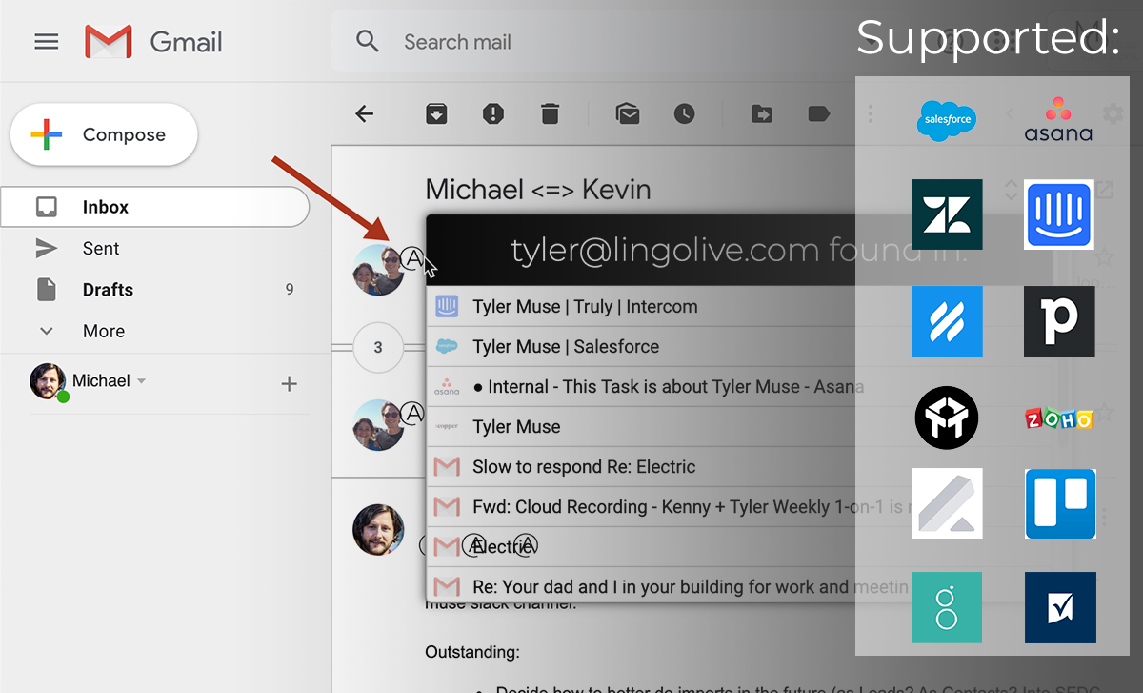Open the Gmail settings gear

click(x=1113, y=114)
